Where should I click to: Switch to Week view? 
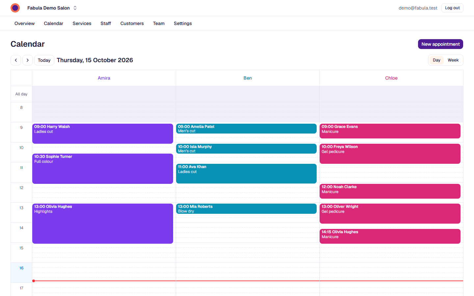[x=453, y=60]
